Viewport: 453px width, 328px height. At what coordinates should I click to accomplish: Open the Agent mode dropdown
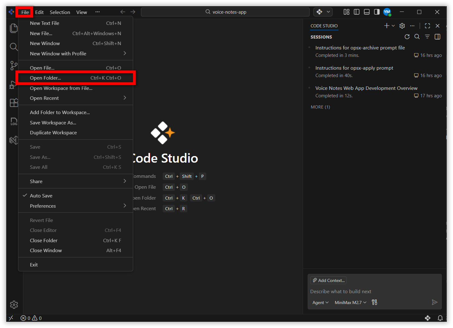pos(320,303)
